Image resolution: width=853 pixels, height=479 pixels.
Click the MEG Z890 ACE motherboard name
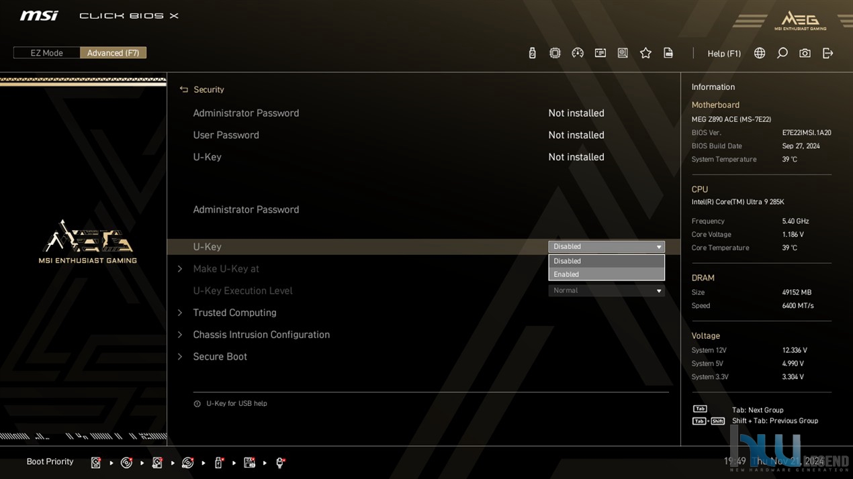pyautogui.click(x=731, y=119)
